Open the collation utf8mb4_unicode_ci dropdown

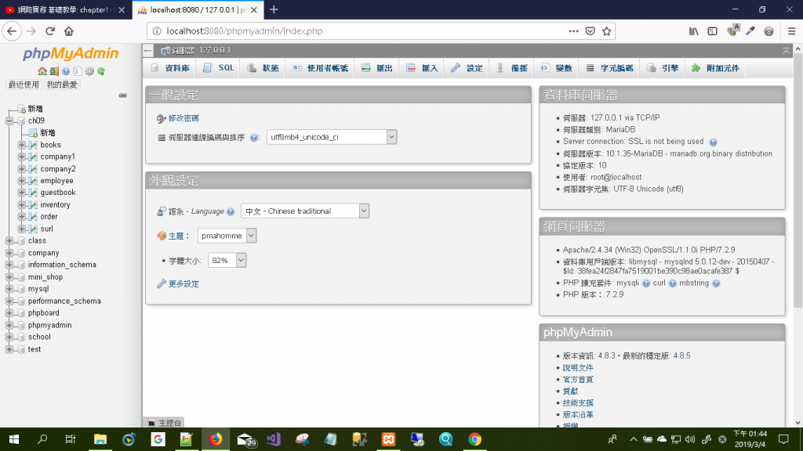point(332,137)
